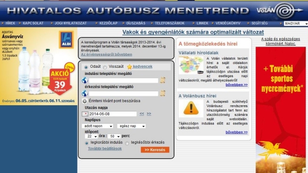The height and width of the screenshot is (173, 308).
Task: Click the Volán logo in header
Action: [280, 10]
